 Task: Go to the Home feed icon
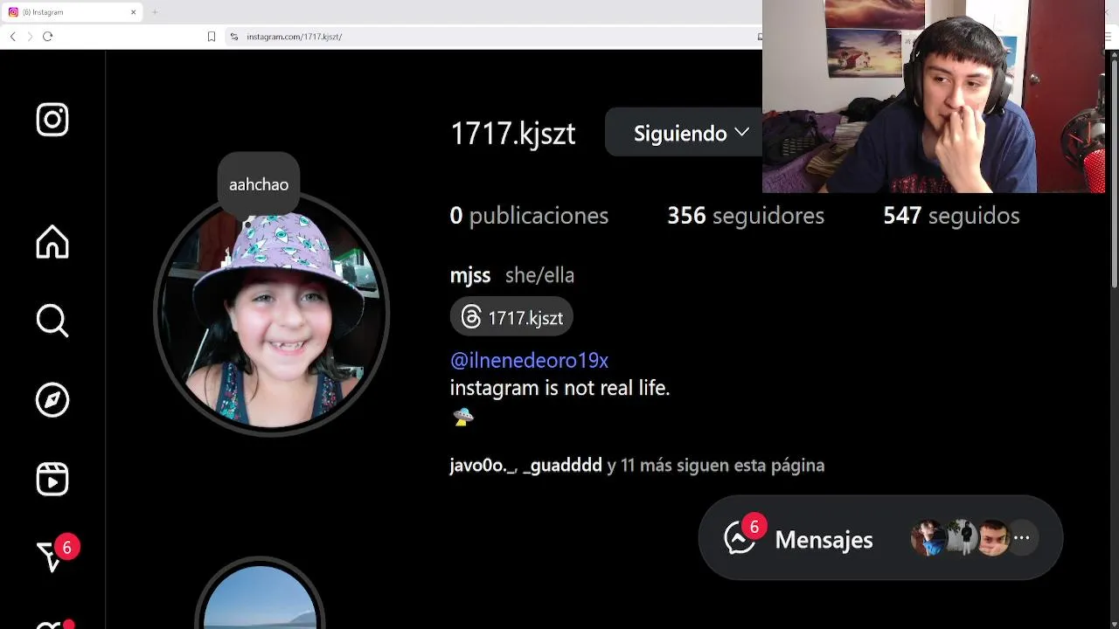click(52, 242)
